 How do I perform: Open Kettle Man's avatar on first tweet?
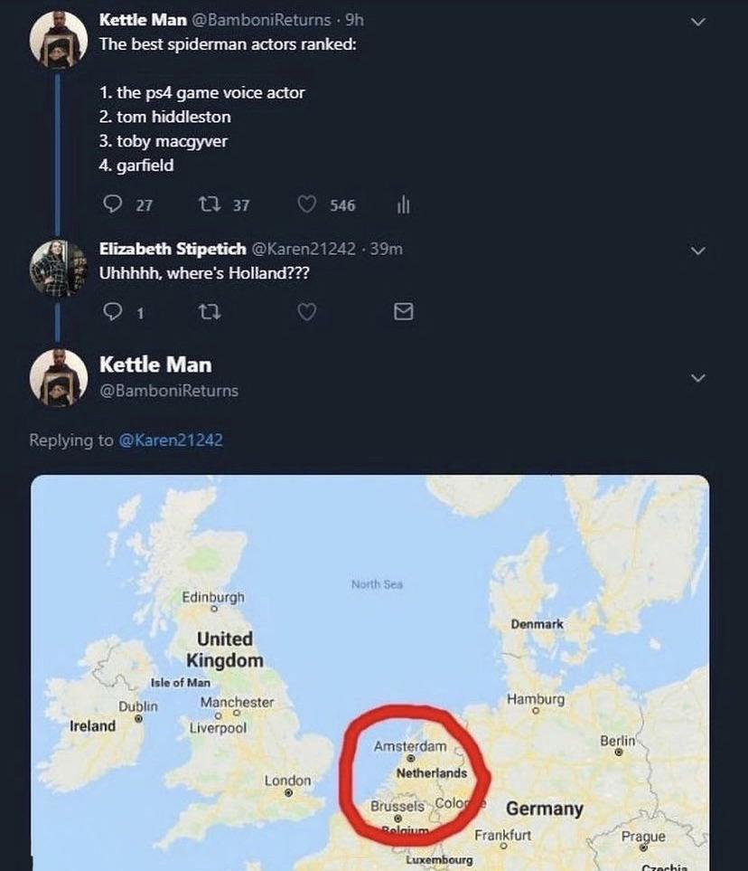pyautogui.click(x=59, y=40)
